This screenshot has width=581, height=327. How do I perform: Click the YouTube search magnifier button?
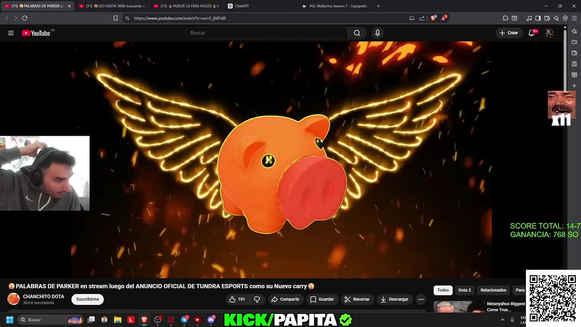pos(357,33)
